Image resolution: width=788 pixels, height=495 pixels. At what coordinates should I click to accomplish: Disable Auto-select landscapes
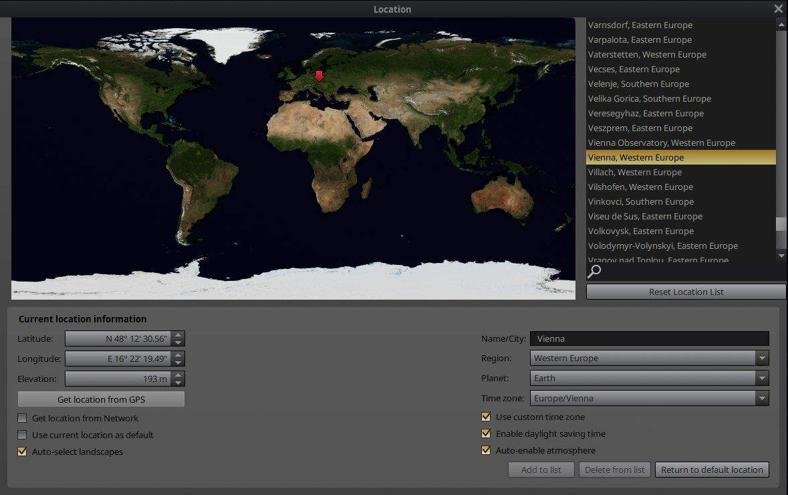click(x=23, y=452)
